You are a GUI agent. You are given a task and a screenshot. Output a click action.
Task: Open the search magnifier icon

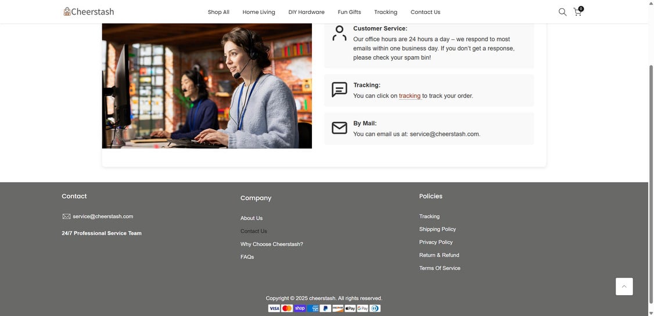[x=562, y=12]
